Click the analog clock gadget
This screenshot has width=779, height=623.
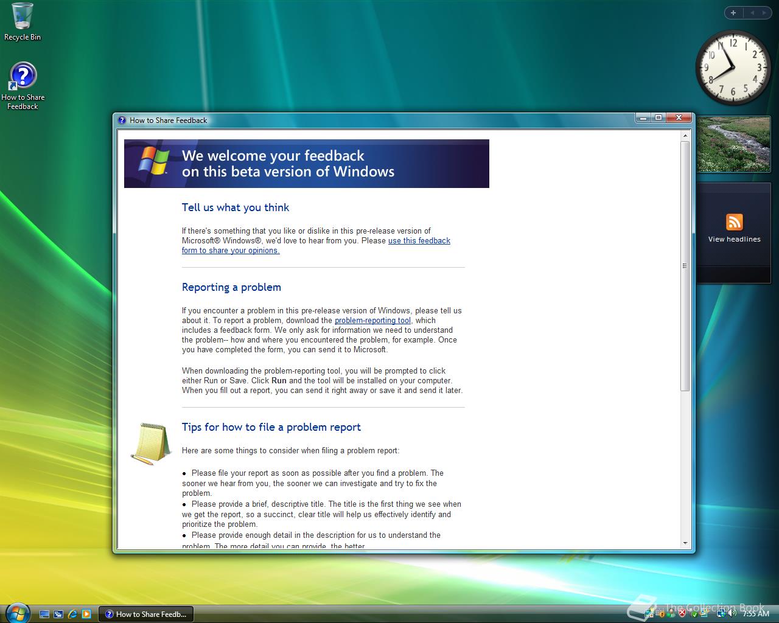(x=733, y=68)
